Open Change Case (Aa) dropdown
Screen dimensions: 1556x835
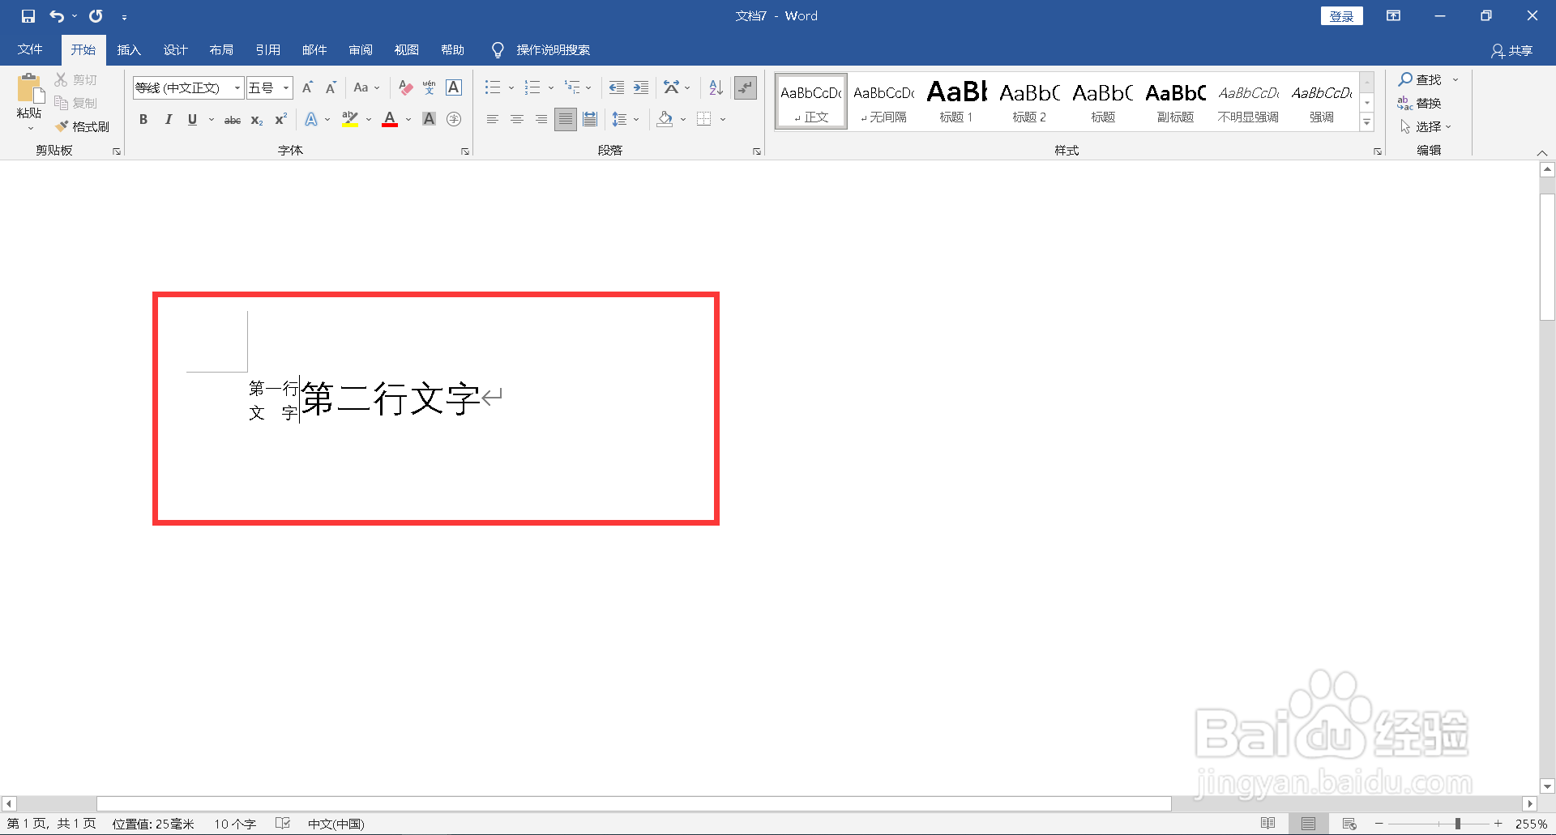point(366,87)
